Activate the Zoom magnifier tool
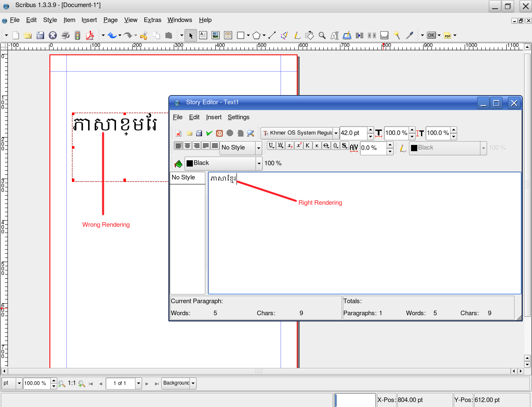The height and width of the screenshot is (407, 532). pos(322,35)
